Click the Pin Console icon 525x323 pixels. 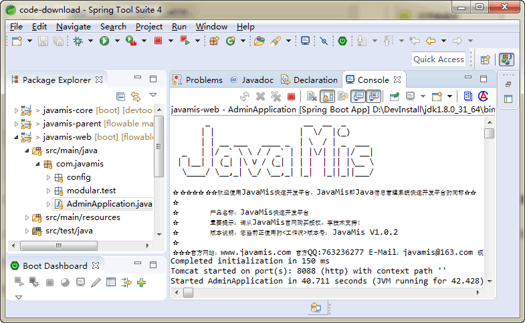pos(395,96)
